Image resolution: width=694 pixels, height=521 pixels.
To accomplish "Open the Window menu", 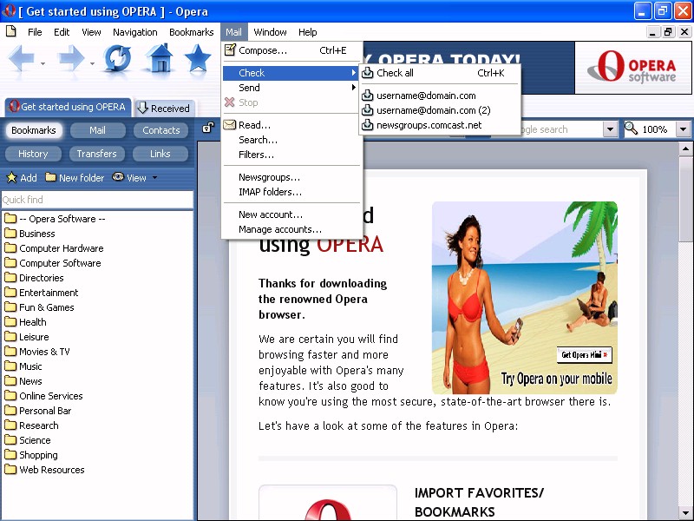I will (x=270, y=32).
